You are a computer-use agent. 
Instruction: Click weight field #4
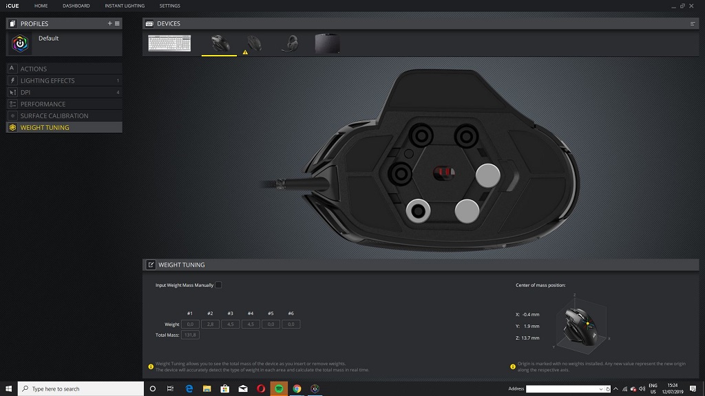click(x=251, y=324)
